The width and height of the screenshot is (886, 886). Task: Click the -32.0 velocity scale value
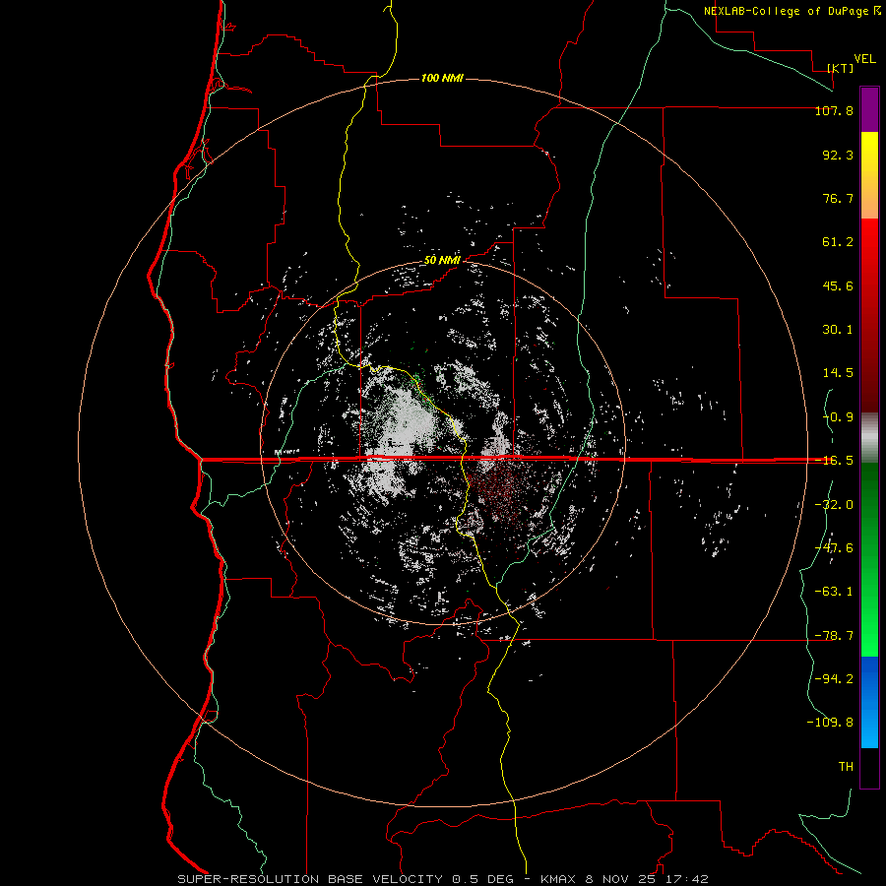click(x=834, y=505)
